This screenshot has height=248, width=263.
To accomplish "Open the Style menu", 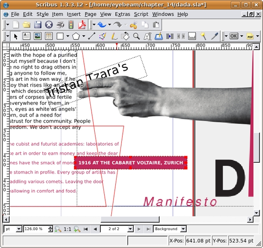I will [43, 14].
